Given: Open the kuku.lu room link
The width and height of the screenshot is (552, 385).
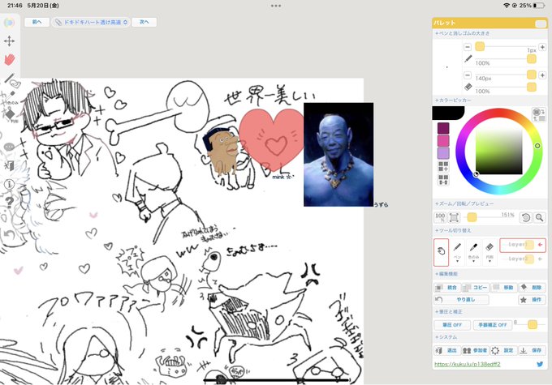Looking at the screenshot, I should click(x=467, y=364).
